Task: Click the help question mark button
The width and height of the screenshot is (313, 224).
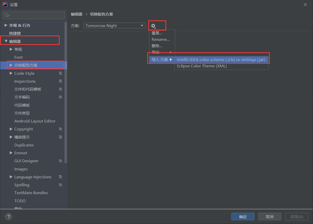Action: pos(8,217)
